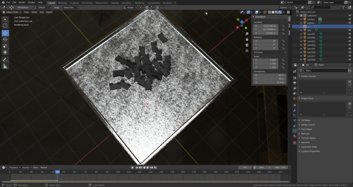
Task: Open the View Layer properties tab
Action: click(295, 88)
